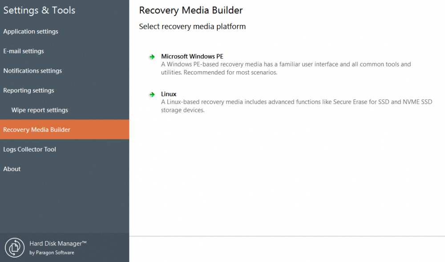
Task: Open the Logs Collector Tool
Action: (29, 149)
